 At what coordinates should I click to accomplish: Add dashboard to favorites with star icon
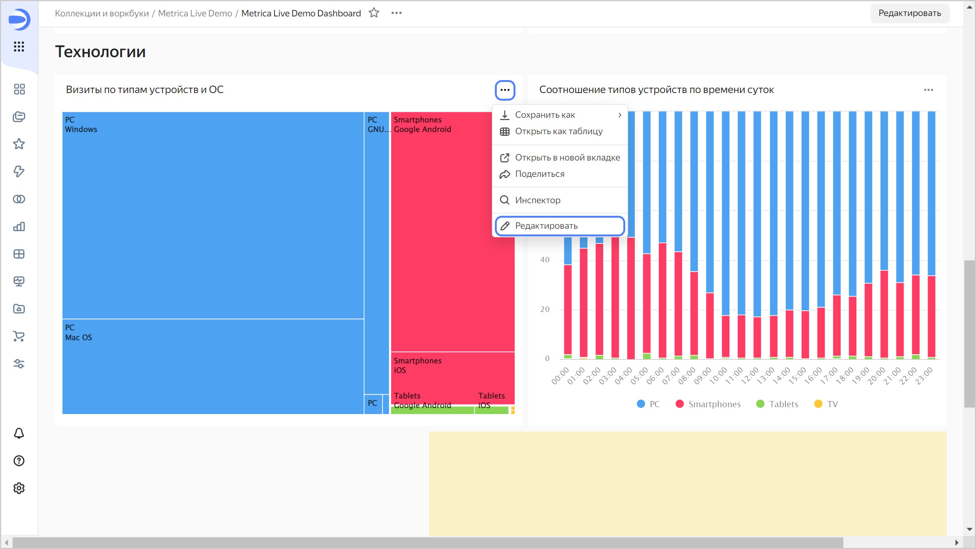(x=374, y=13)
